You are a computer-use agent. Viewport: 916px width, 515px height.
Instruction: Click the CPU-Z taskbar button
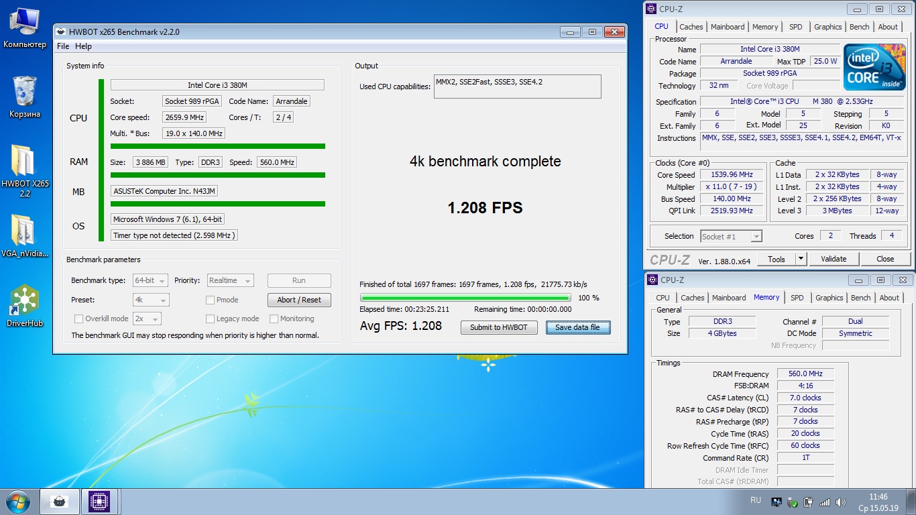pyautogui.click(x=99, y=502)
